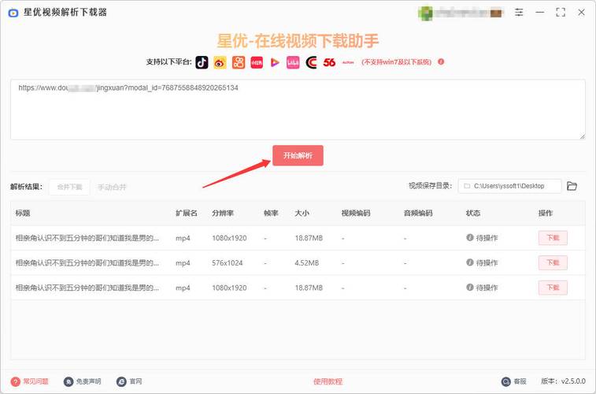This screenshot has width=596, height=394.
Task: Click the 手动合并 button
Action: coord(112,187)
